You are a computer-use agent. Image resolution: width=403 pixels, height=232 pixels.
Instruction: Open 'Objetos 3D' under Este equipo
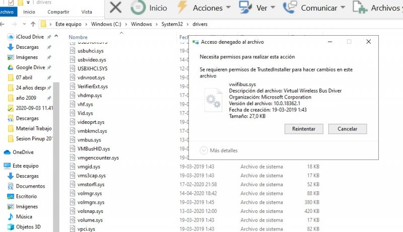28,227
